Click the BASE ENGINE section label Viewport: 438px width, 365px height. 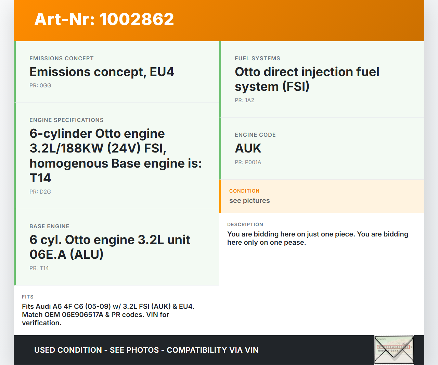click(x=49, y=227)
